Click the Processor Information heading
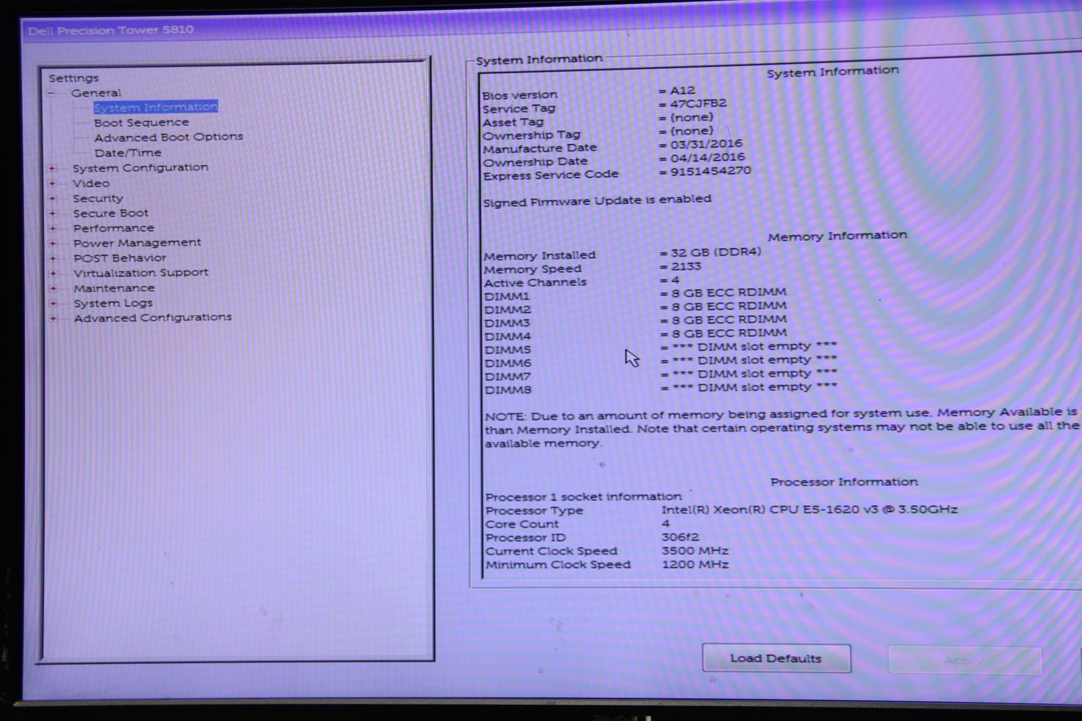1082x721 pixels. click(844, 482)
